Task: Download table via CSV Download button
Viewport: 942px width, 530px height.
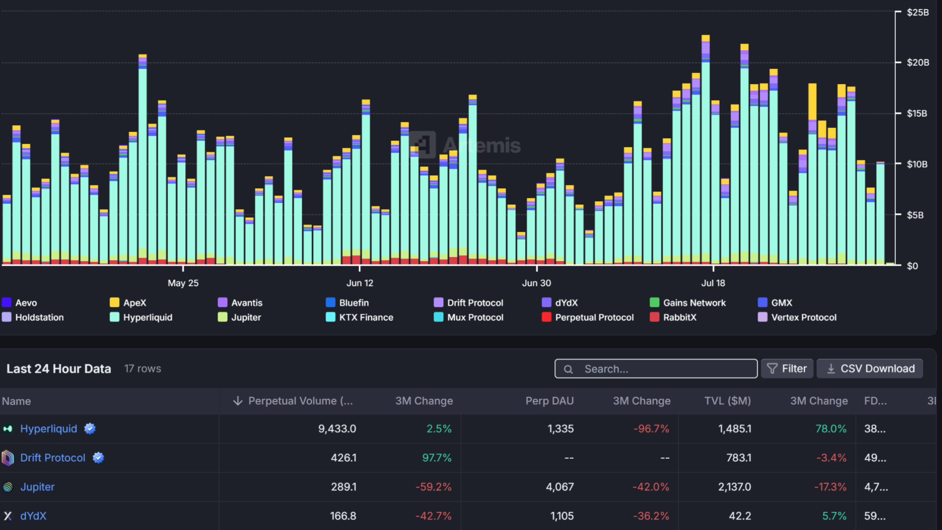Action: pyautogui.click(x=870, y=369)
